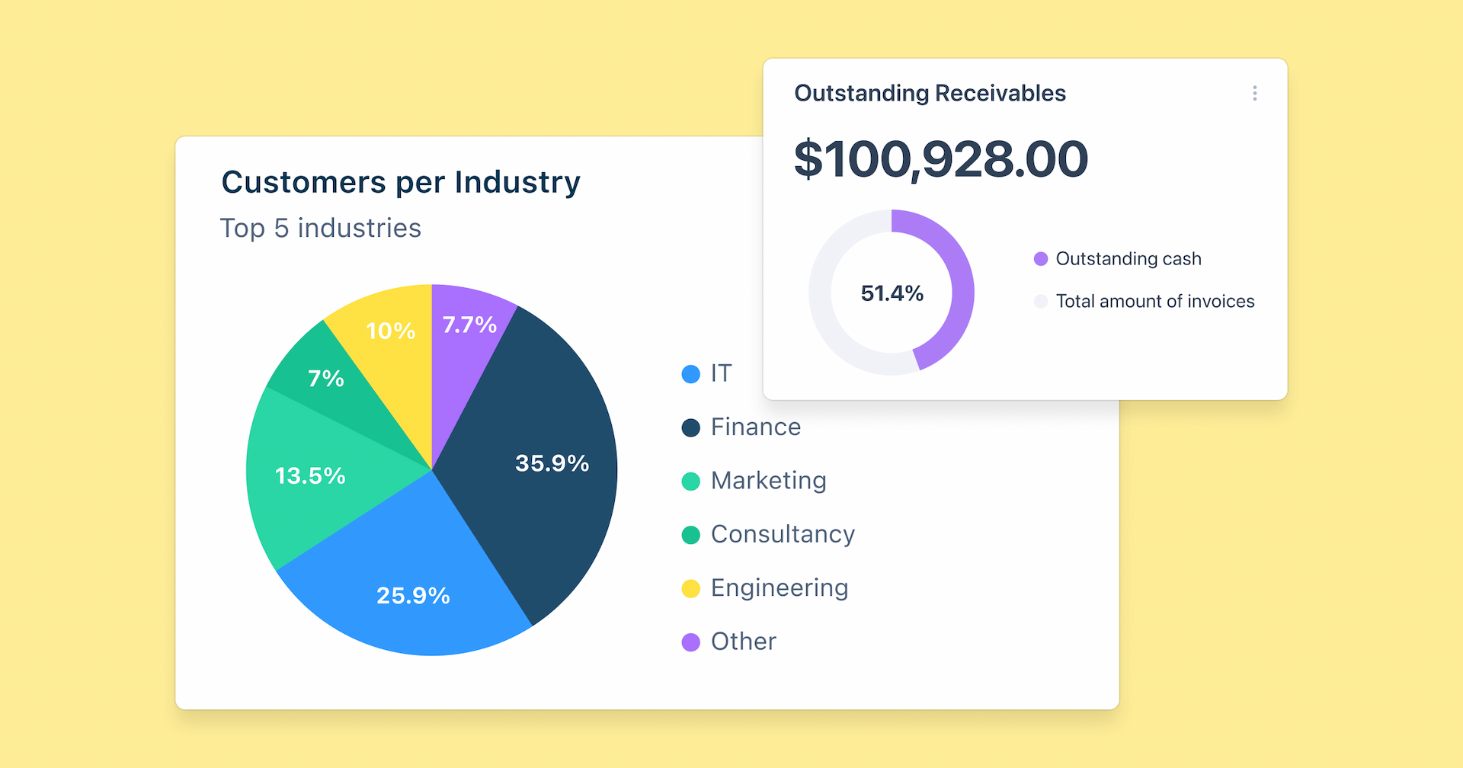Click the $100,928.00 total amount
Screen dimensions: 1463x768
[x=941, y=158]
